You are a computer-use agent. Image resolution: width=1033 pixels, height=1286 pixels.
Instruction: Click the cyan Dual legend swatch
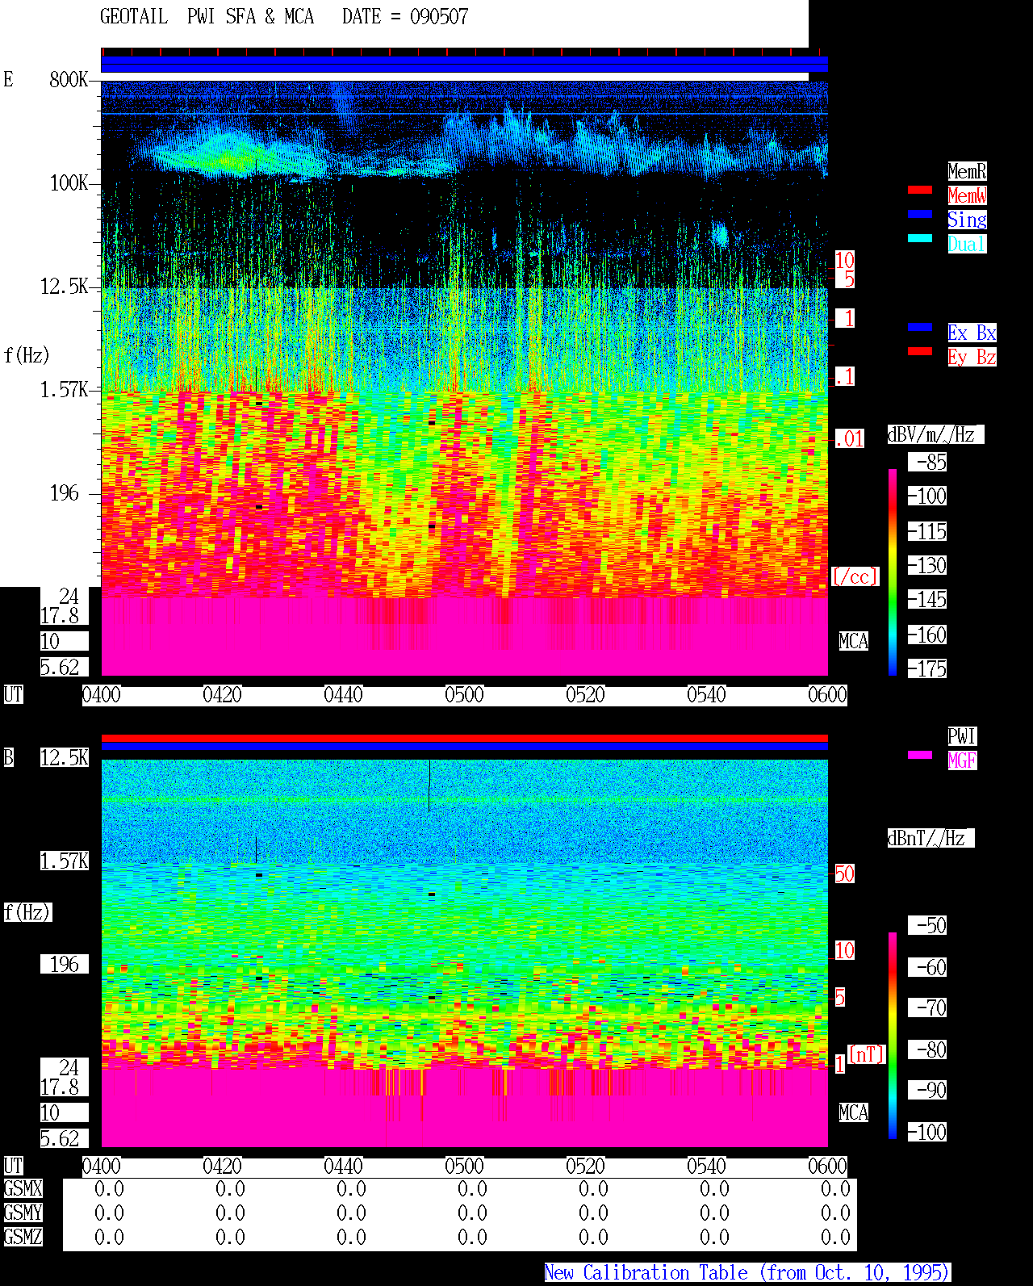point(920,238)
